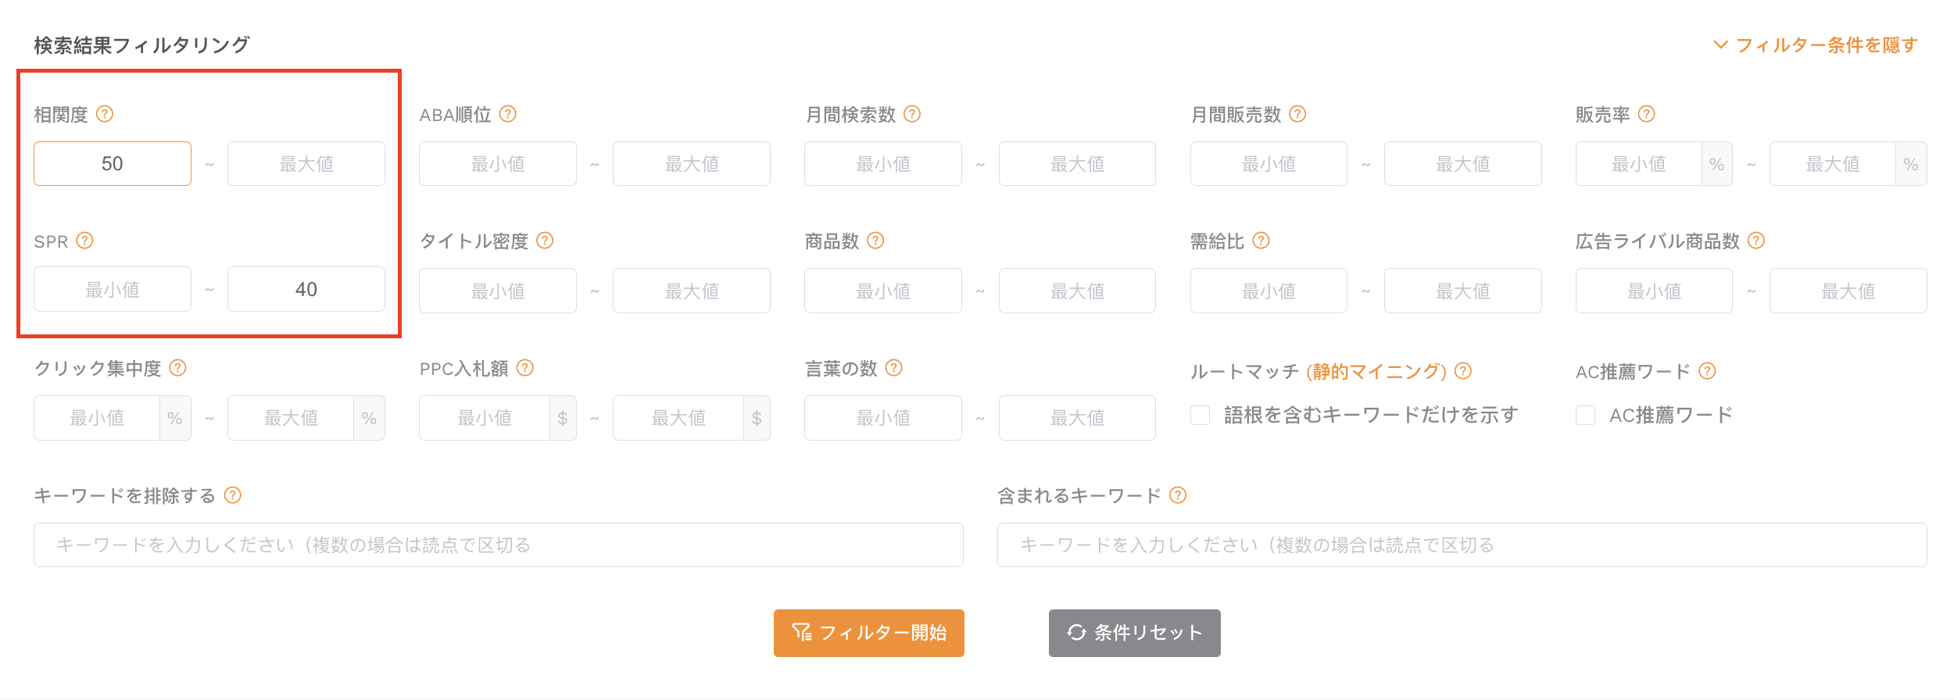
Task: Click the 条件リセット button
Action: point(1135,633)
